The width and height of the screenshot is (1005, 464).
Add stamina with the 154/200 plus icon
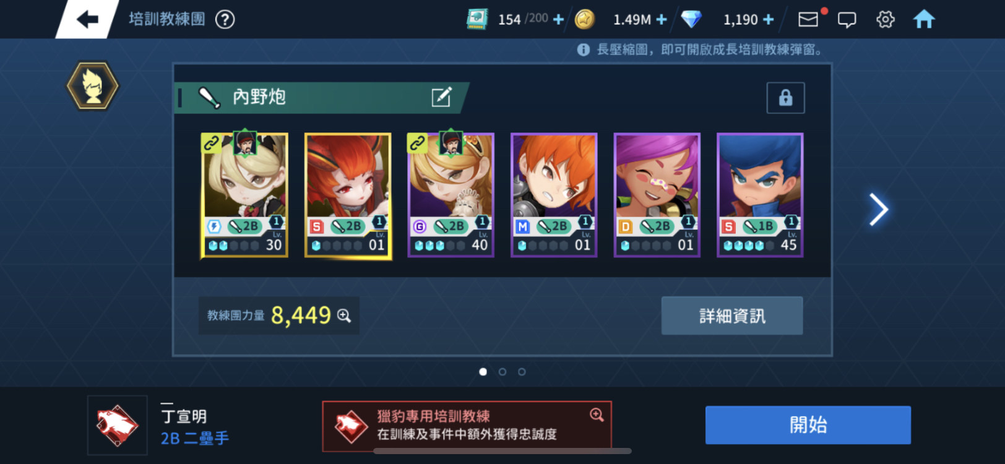coord(558,20)
